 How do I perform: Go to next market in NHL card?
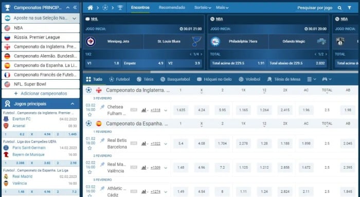[x=202, y=55]
